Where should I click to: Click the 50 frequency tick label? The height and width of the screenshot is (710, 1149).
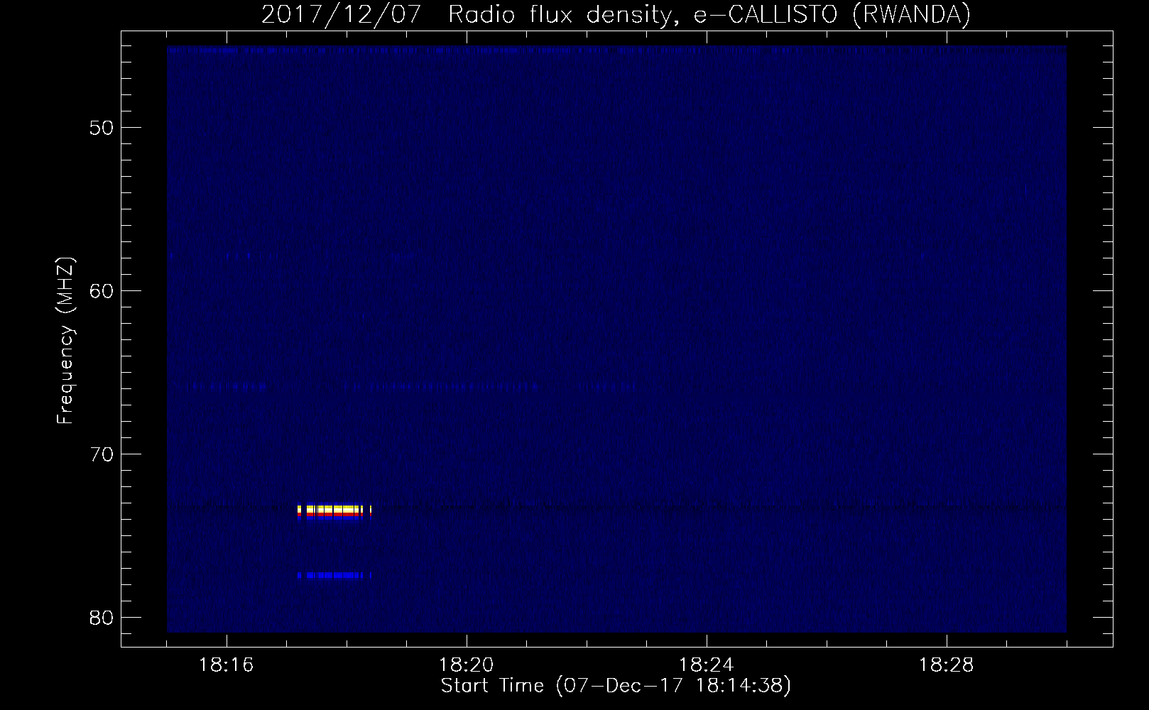point(101,128)
